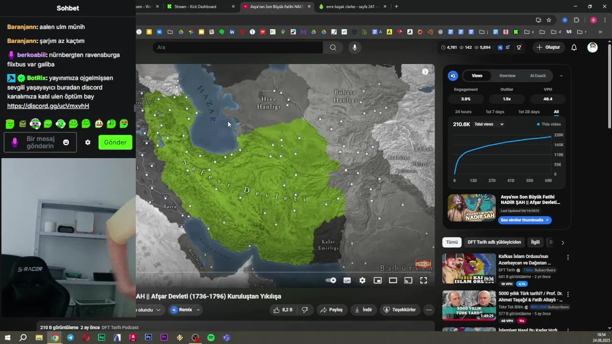The width and height of the screenshot is (612, 344).
Task: Switch to evre başak clarke browser tab
Action: pos(353,7)
